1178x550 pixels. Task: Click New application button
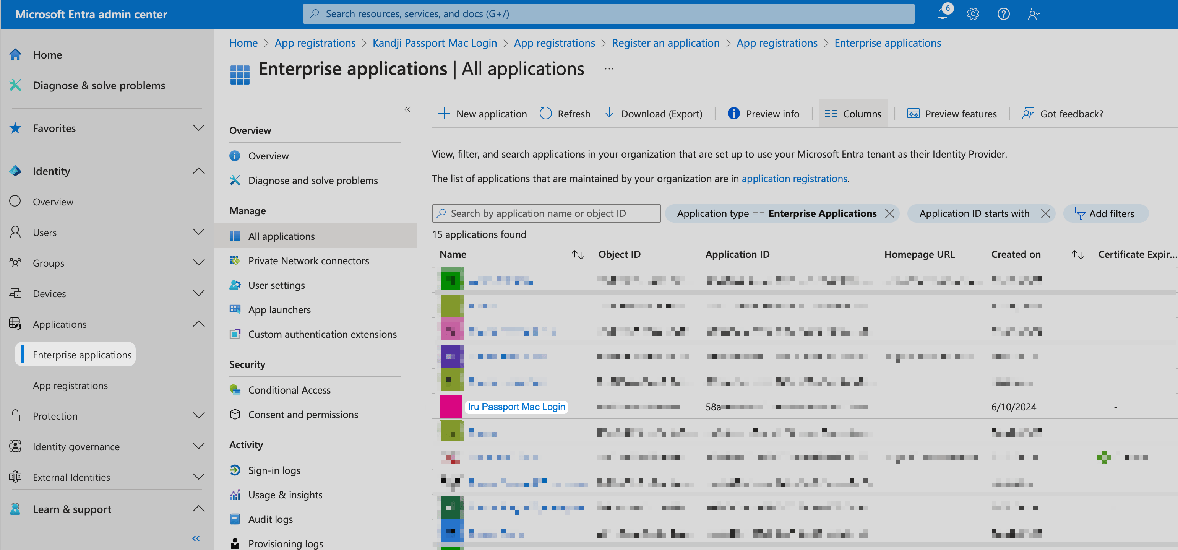[482, 114]
